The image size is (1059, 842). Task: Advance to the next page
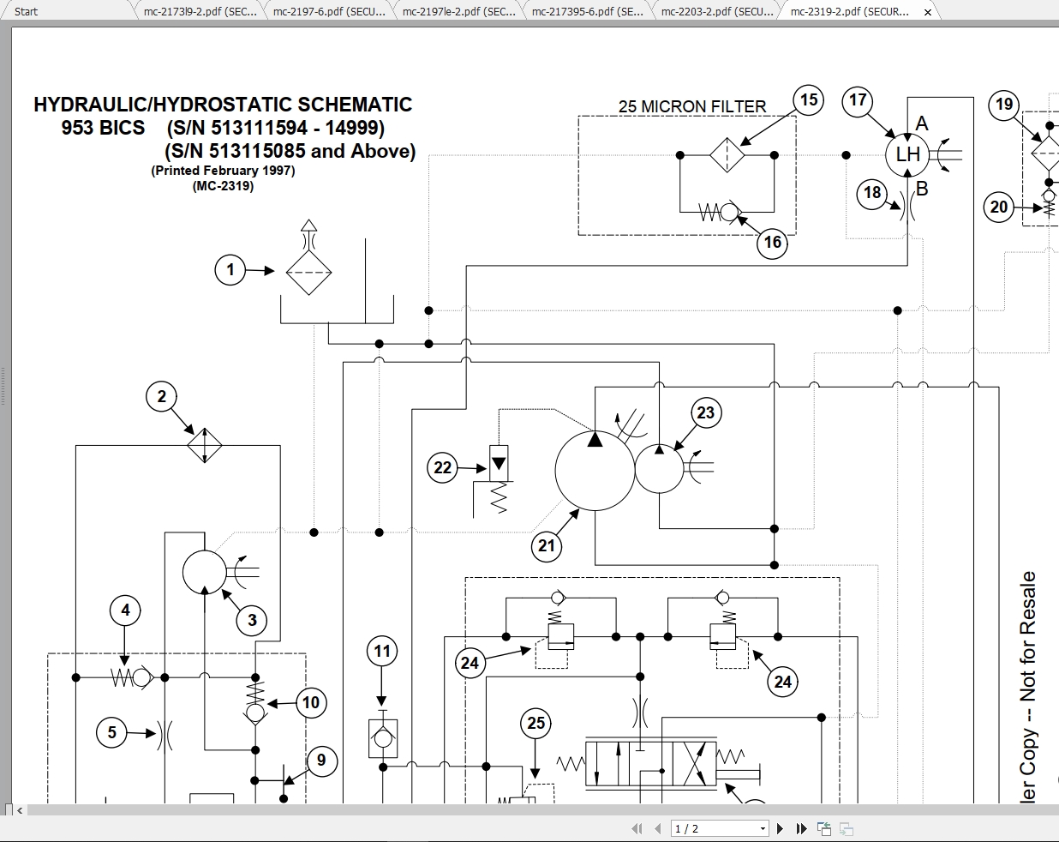click(780, 828)
